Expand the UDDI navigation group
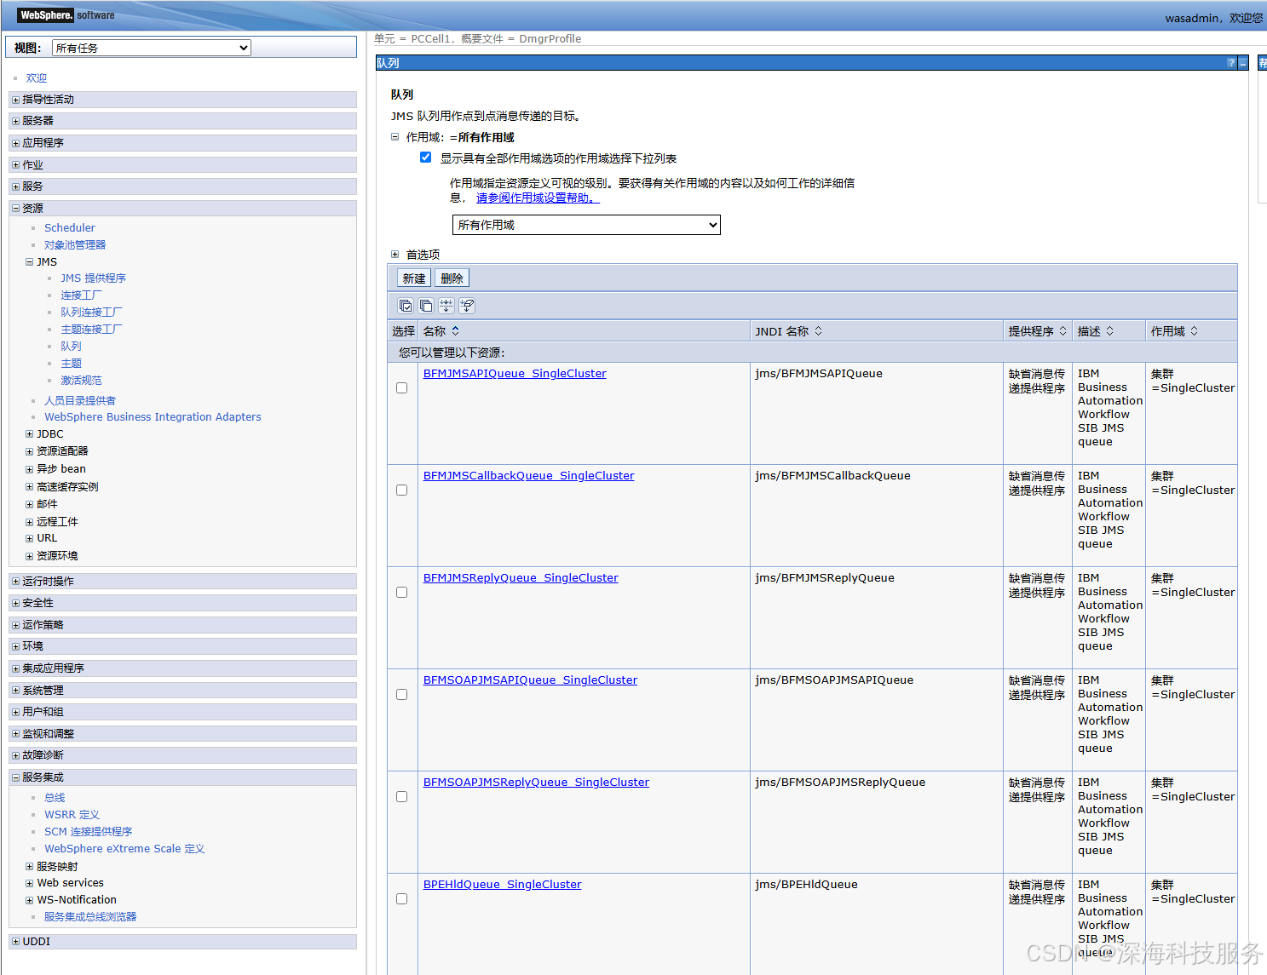Image resolution: width=1267 pixels, height=975 pixels. [x=15, y=942]
